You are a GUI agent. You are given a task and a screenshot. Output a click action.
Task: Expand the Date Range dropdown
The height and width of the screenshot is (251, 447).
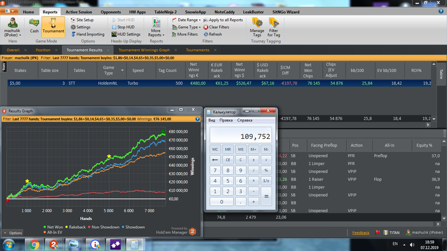[x=186, y=20]
